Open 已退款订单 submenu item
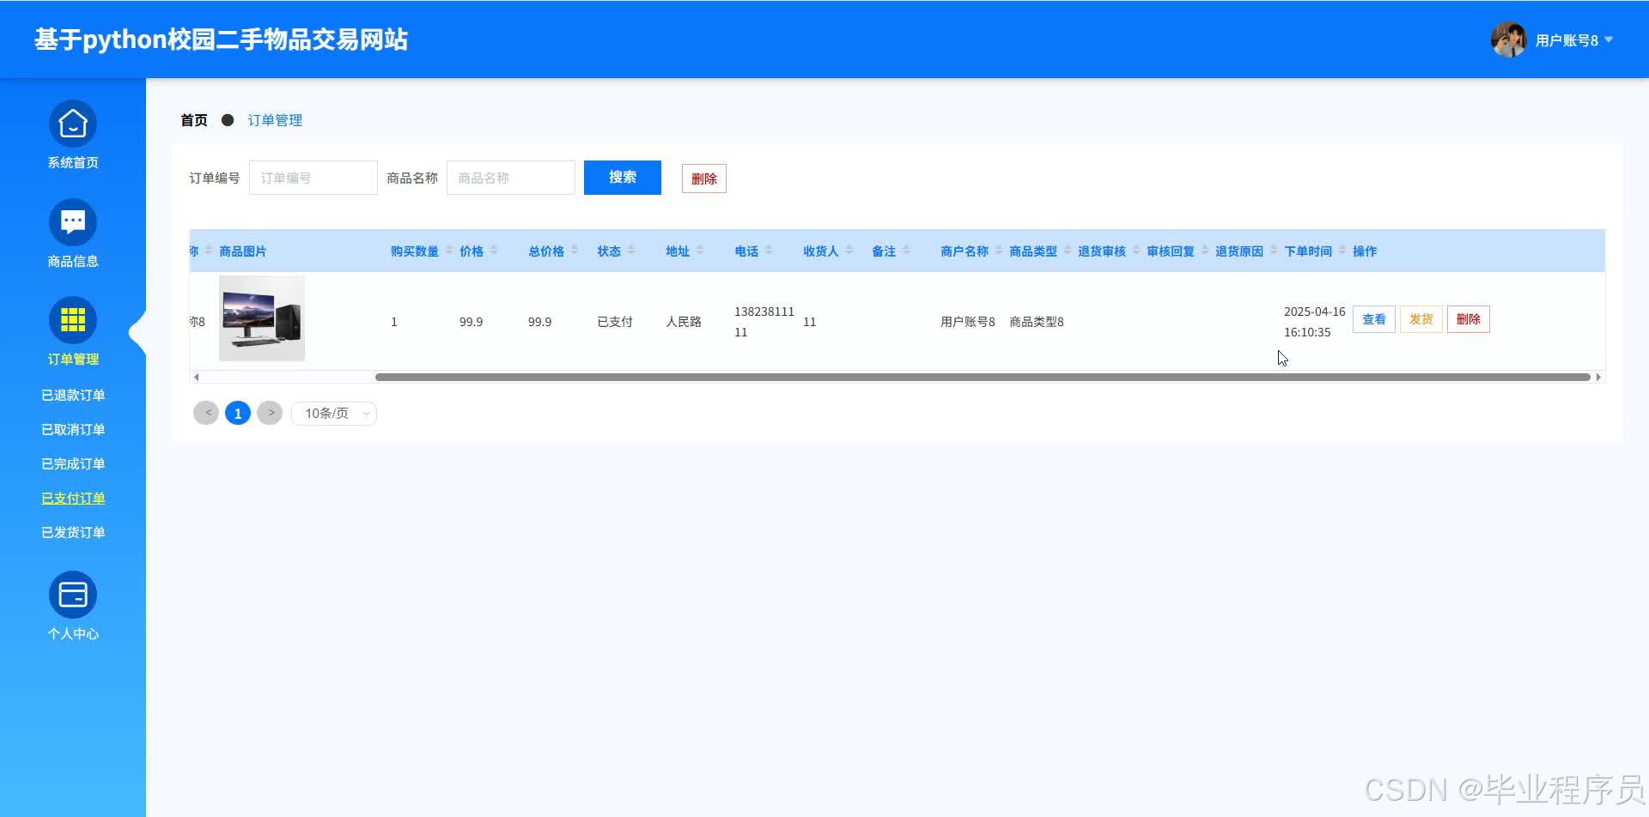Image resolution: width=1649 pixels, height=817 pixels. tap(73, 395)
